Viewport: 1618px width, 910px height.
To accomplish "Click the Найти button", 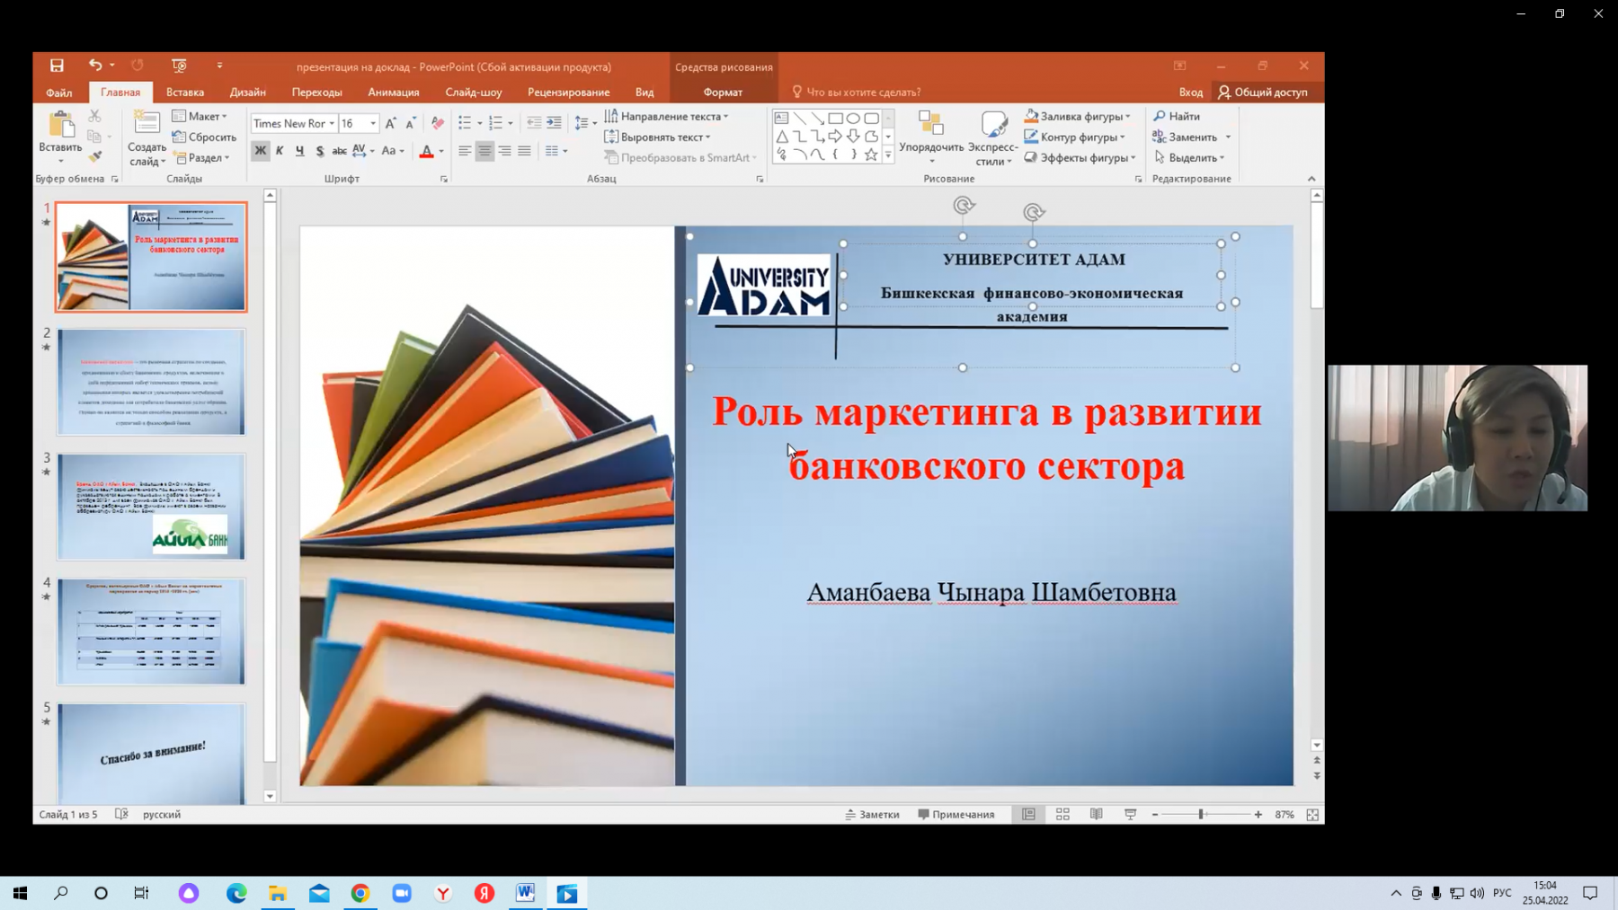I will (1177, 116).
